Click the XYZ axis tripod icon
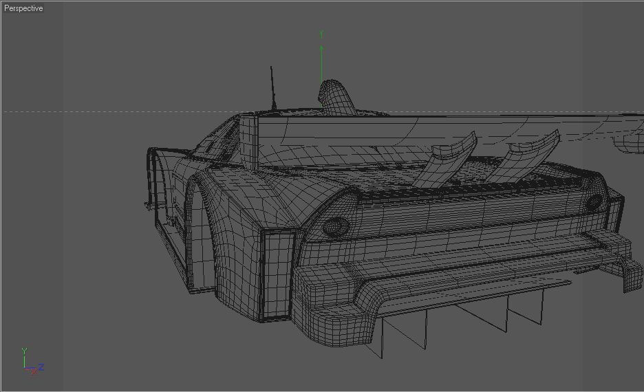This screenshot has height=392, width=644. click(32, 361)
